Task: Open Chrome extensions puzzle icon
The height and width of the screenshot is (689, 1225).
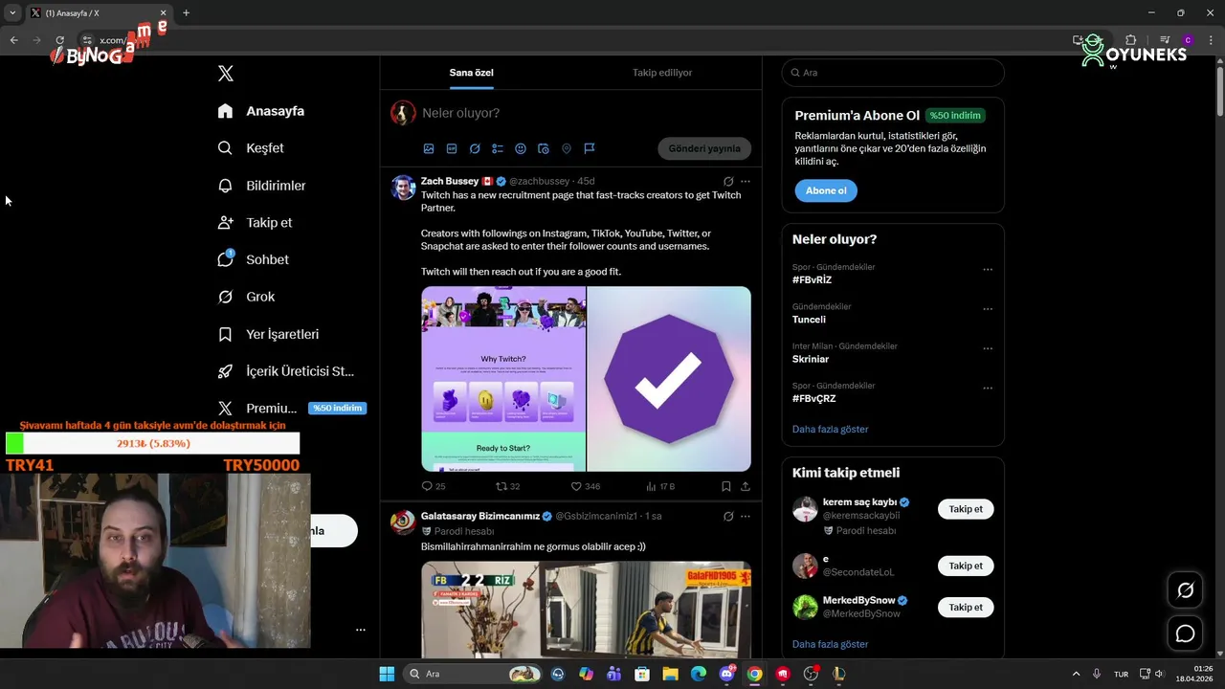Action: click(1130, 40)
